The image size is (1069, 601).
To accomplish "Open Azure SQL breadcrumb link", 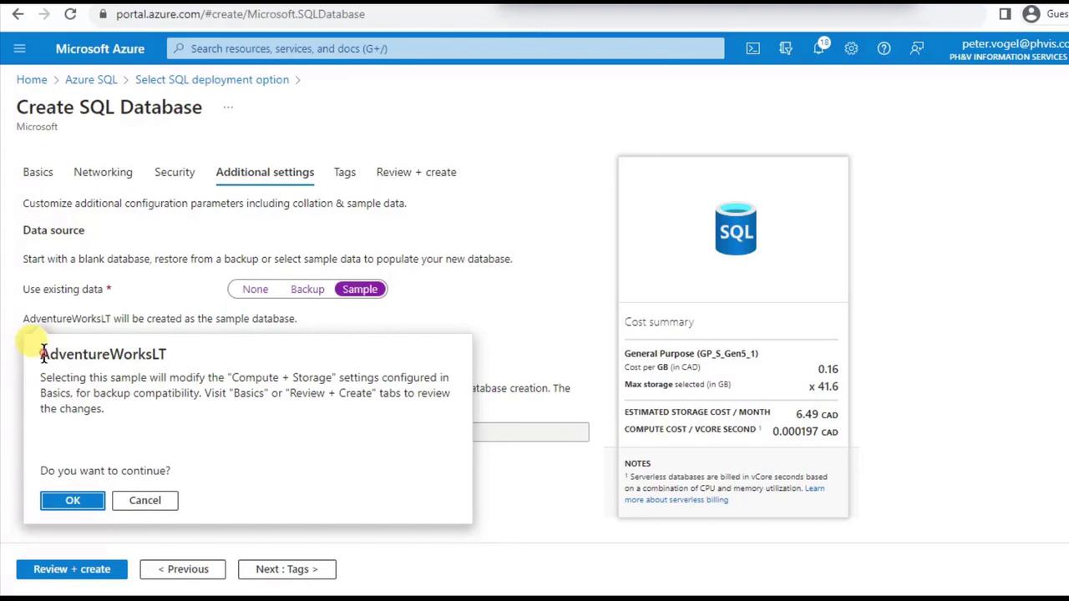I will [91, 79].
